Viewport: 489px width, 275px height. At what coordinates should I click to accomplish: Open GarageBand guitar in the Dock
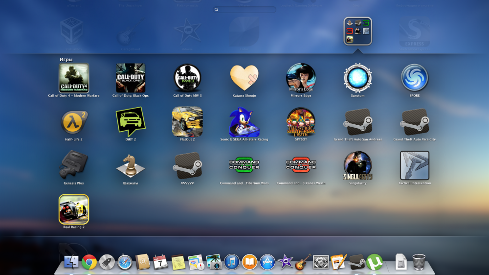(303, 262)
